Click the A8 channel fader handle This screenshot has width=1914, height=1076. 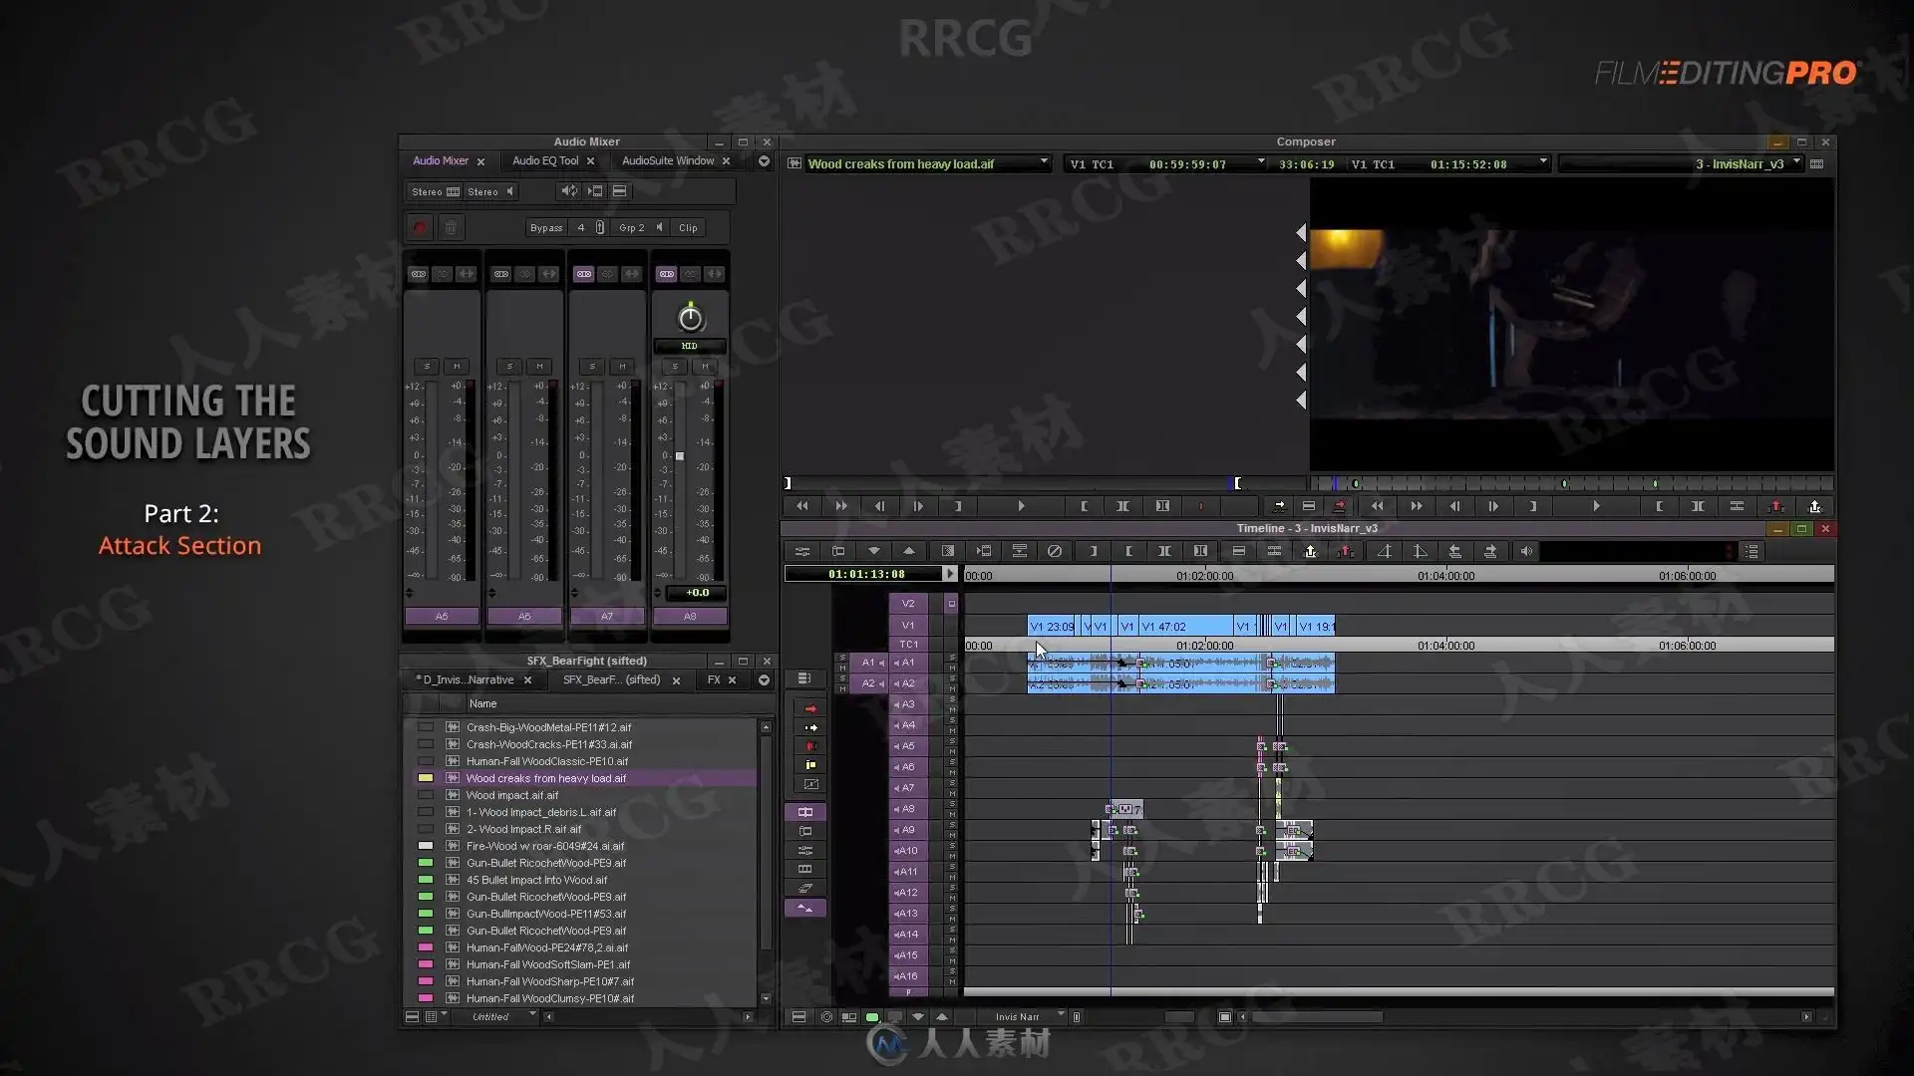pos(680,456)
